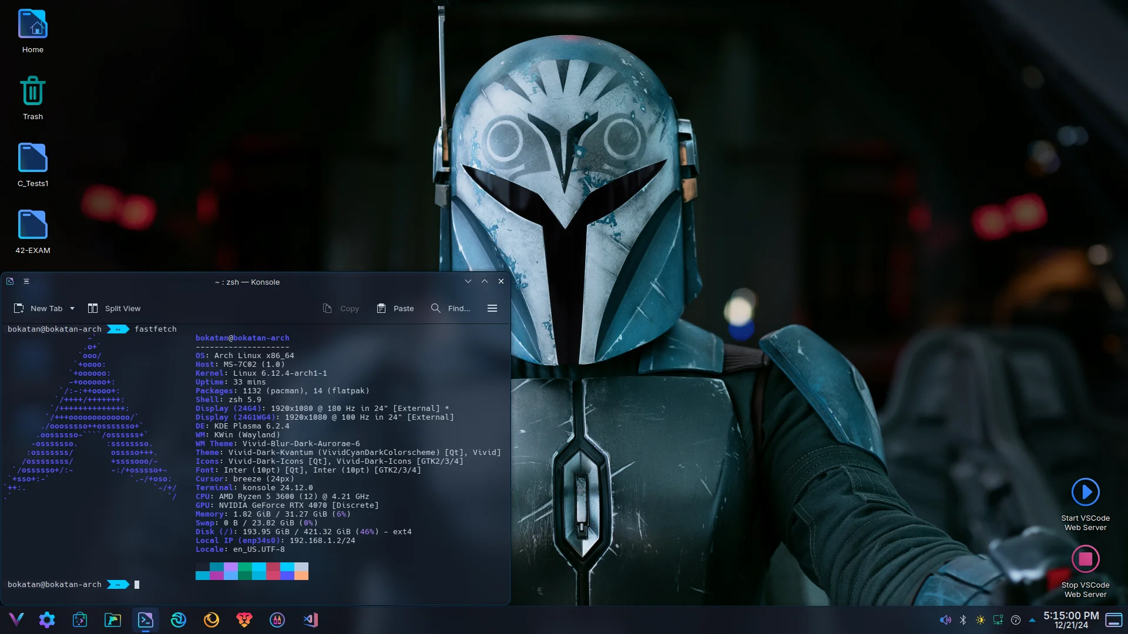Click the 'Shell: zsh 5.9' line
The image size is (1128, 634).
pyautogui.click(x=228, y=400)
